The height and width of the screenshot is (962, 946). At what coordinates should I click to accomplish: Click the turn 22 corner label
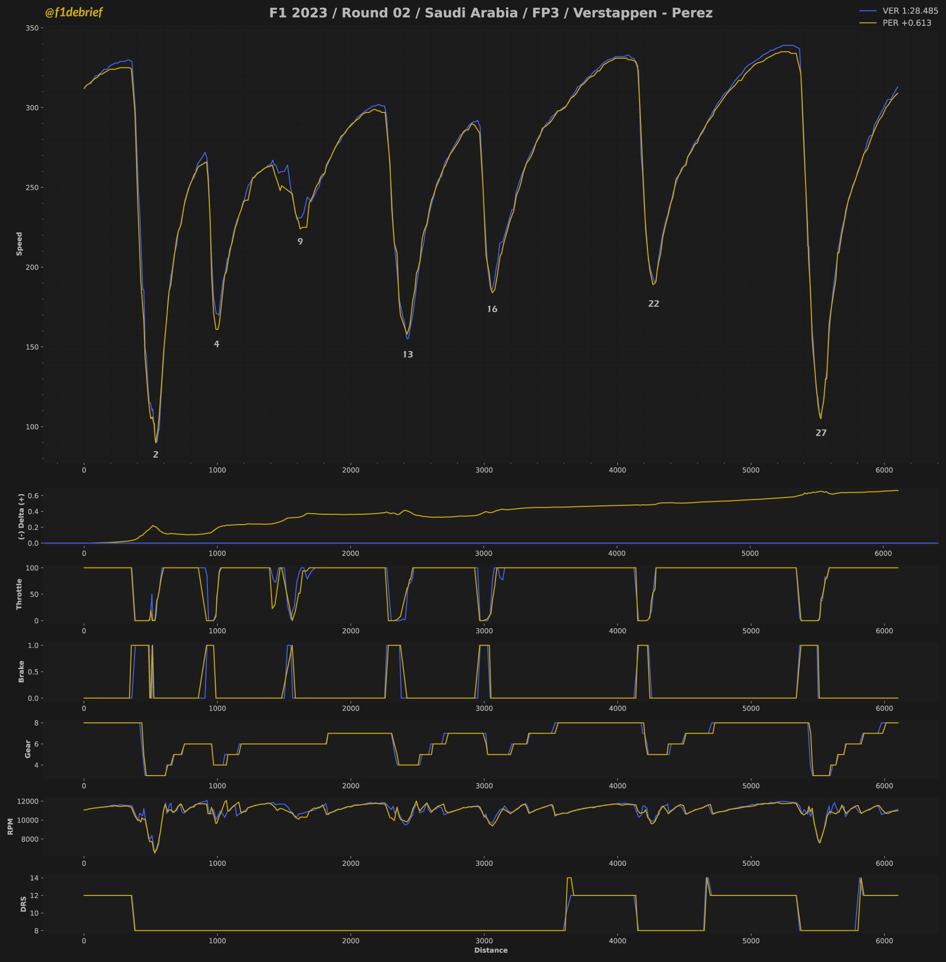coord(653,304)
